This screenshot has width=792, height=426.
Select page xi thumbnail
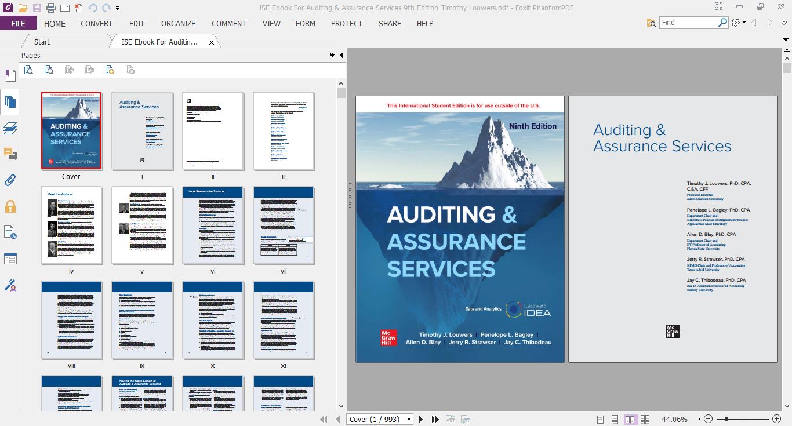coord(284,320)
